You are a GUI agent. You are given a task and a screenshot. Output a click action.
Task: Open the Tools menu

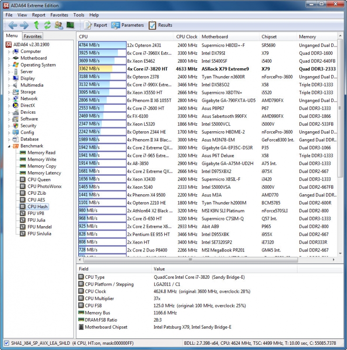[x=79, y=15]
